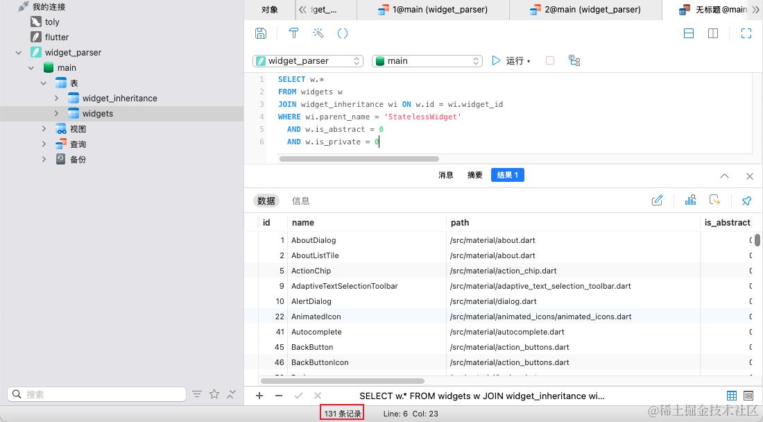This screenshot has width=763, height=422.
Task: Show the 数据 data view
Action: [266, 201]
